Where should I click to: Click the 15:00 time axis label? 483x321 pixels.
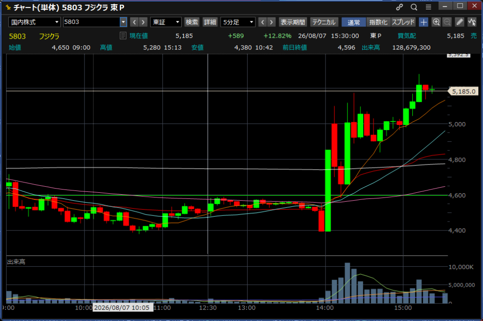tap(403, 307)
